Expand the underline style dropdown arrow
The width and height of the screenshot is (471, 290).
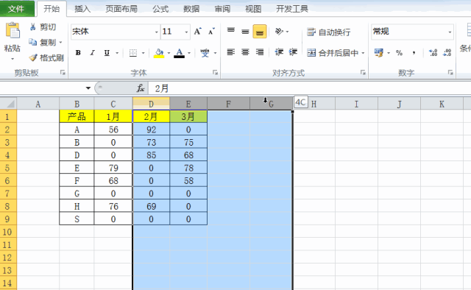point(117,53)
